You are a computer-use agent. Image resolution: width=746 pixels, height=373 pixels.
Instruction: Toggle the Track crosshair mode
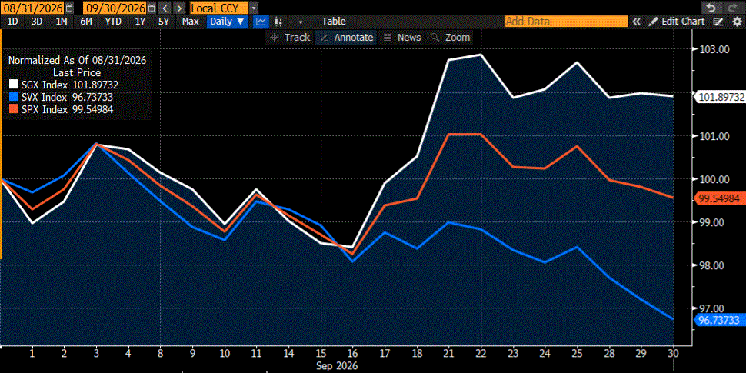[290, 38]
